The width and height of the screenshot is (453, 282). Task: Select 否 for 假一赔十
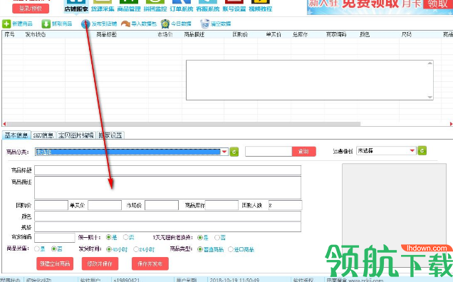(125, 237)
